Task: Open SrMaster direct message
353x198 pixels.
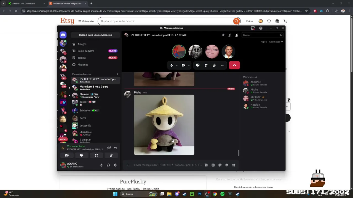Action: tap(95, 111)
